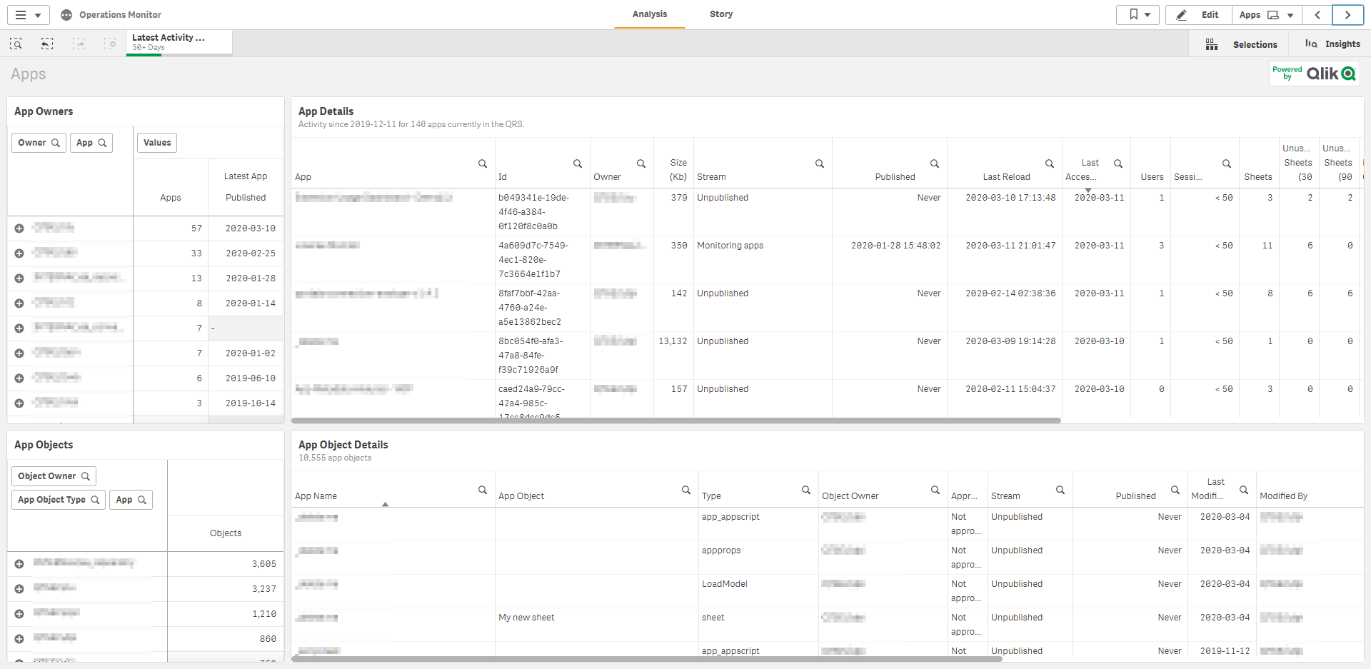Search the Stream column in App Details
The width and height of the screenshot is (1371, 669).
(820, 164)
